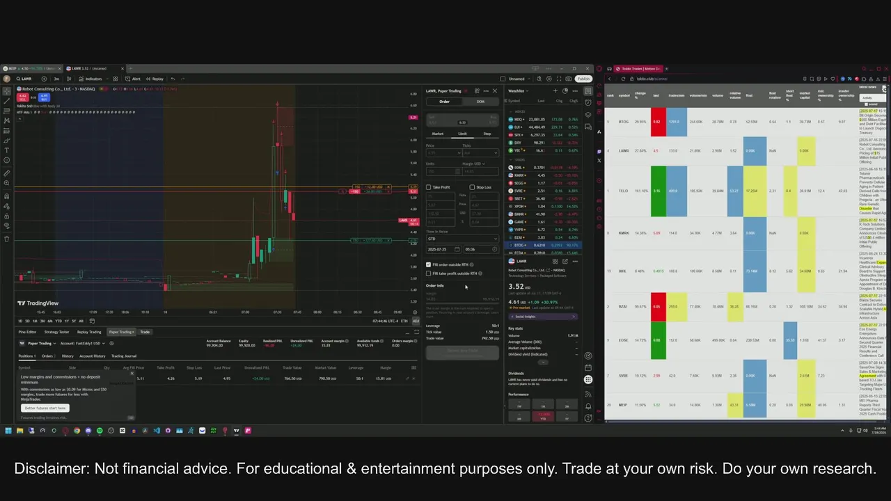Open the Time in force GTD dropdown
Image resolution: width=891 pixels, height=501 pixels.
[x=462, y=239]
